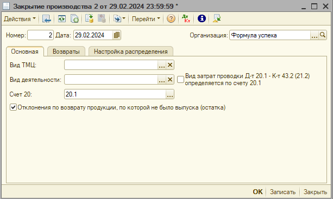
Task: Open the calendar picker next to Дата
Action: (117, 35)
